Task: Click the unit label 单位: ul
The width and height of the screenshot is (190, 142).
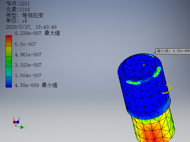Action: click(17, 20)
